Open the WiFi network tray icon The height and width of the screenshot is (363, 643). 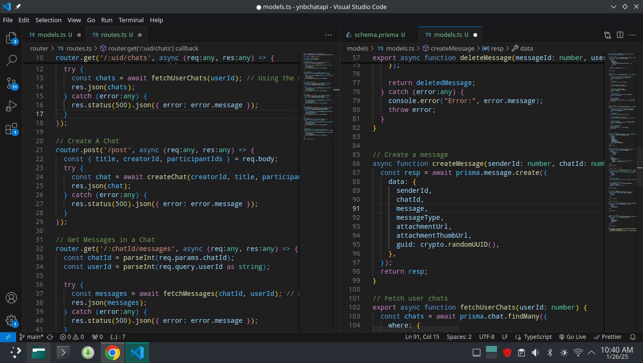[578, 352]
